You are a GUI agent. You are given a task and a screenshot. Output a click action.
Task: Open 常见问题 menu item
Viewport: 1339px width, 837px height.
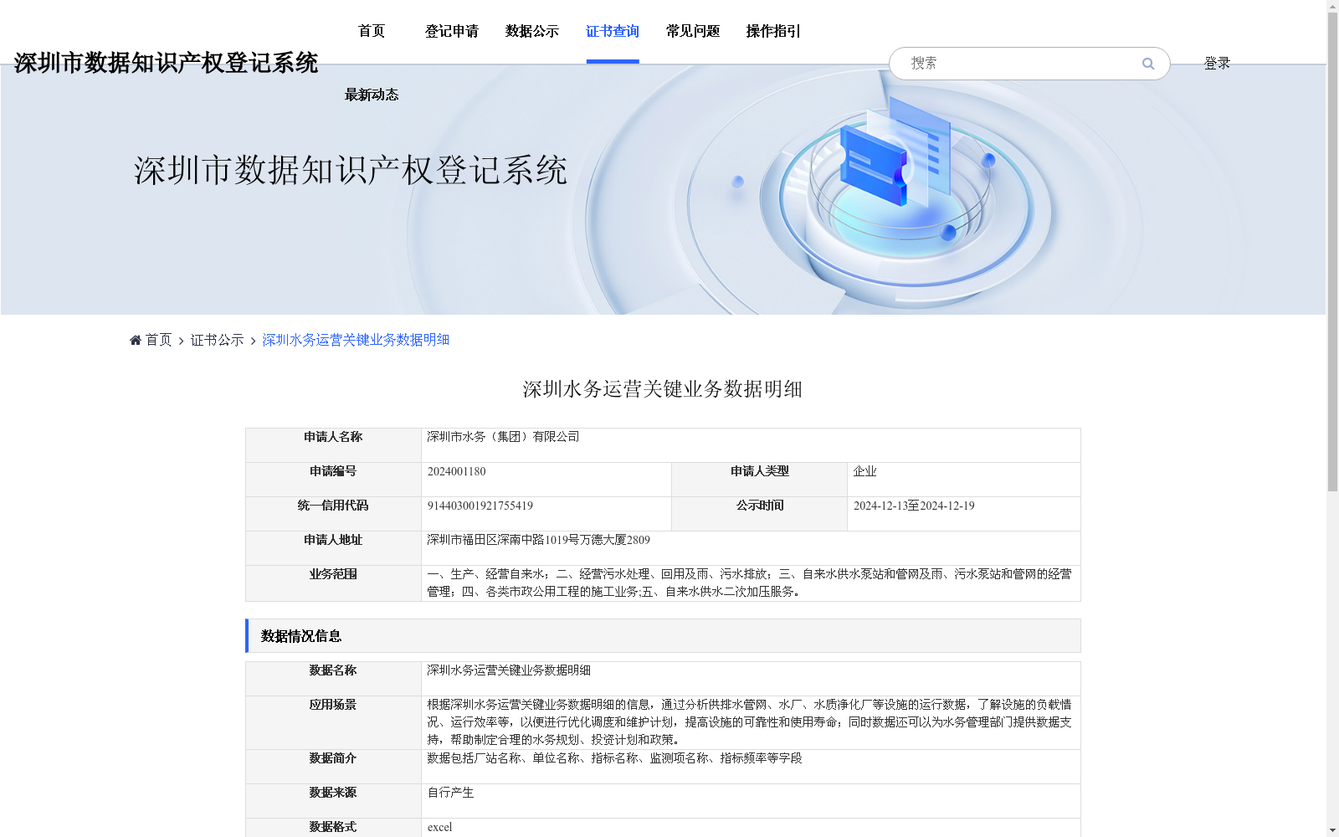693,31
